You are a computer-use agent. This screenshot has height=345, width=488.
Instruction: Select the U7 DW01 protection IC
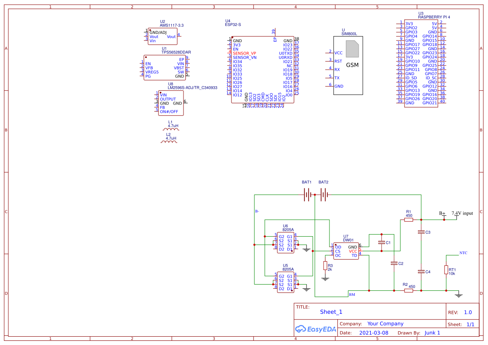point(346,251)
